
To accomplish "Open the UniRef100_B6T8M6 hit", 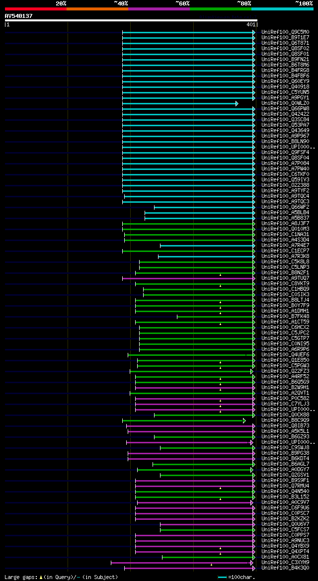I will (285, 65).
